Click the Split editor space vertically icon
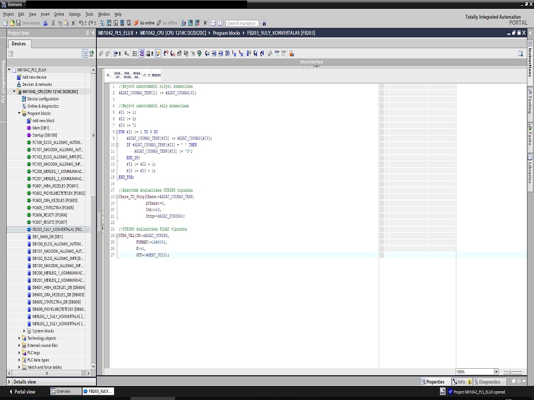534x400 pixels. 220,23
